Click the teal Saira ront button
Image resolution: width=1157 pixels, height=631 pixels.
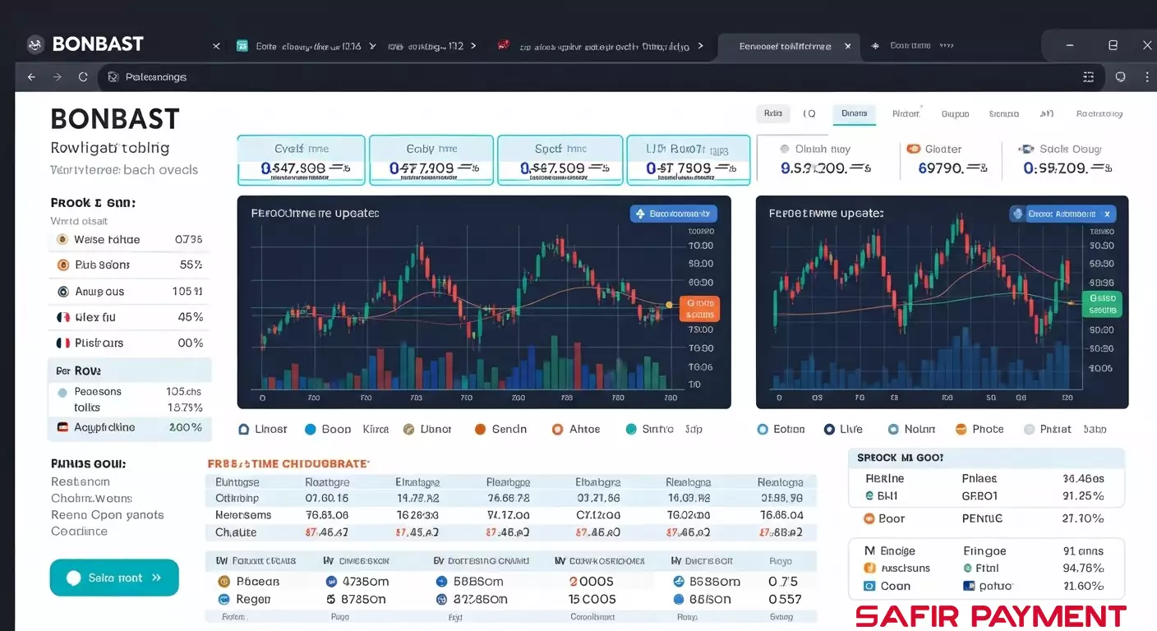pos(114,578)
